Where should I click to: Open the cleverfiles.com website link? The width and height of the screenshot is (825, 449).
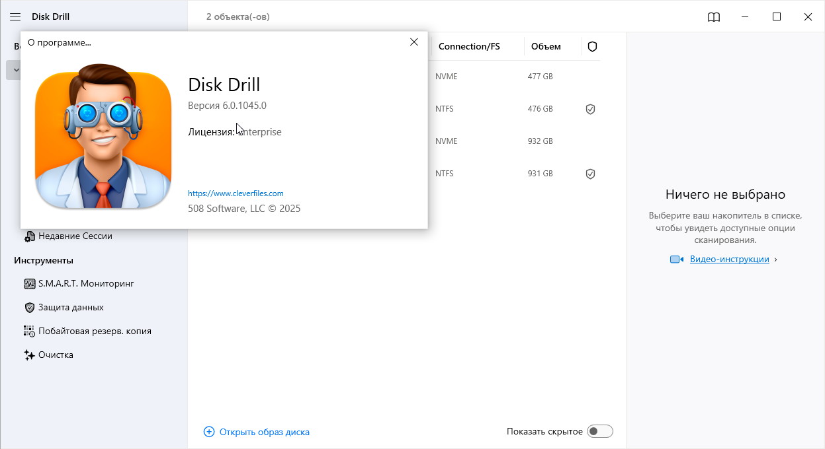tap(236, 193)
